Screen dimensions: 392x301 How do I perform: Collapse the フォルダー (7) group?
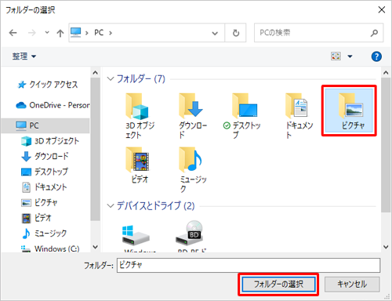point(111,78)
